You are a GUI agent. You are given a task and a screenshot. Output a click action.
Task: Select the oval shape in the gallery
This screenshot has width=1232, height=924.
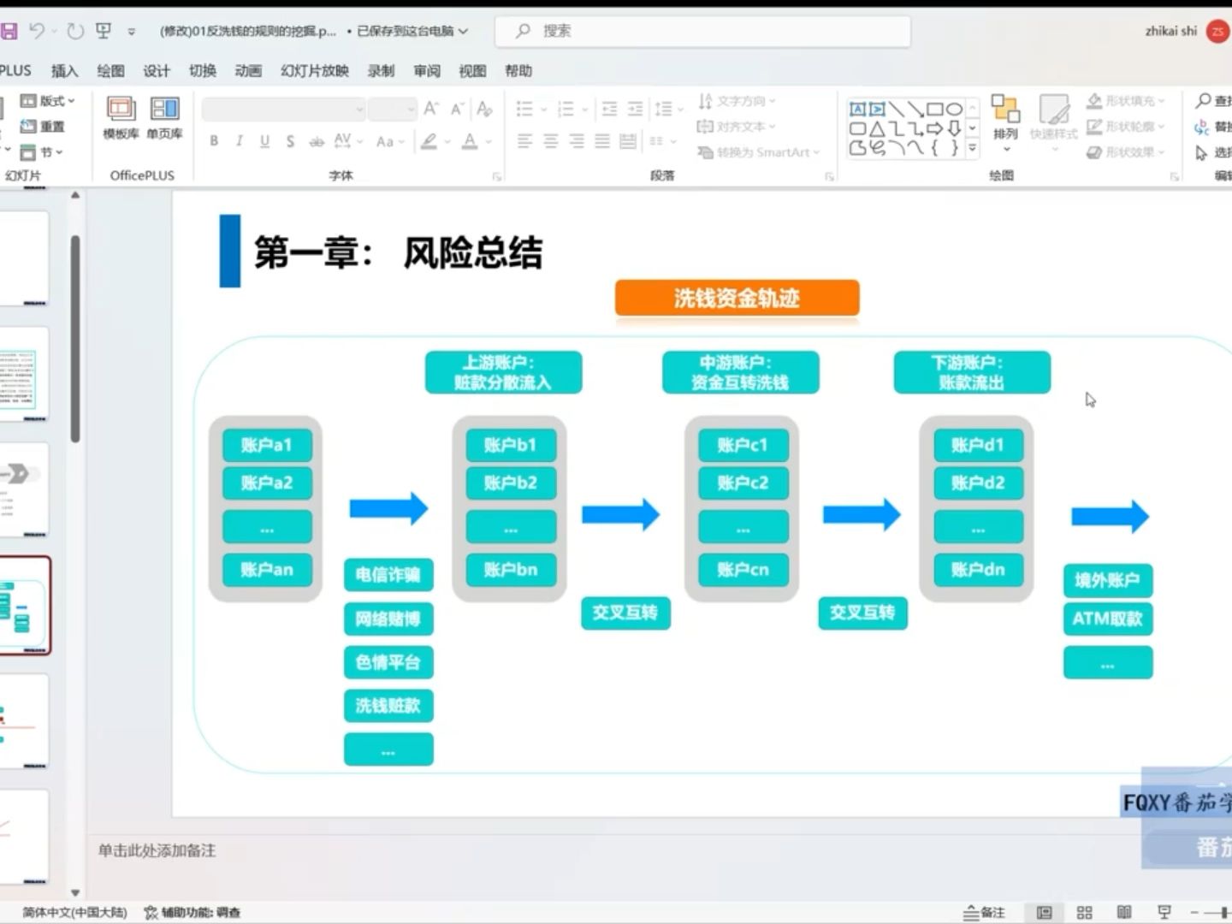point(954,109)
